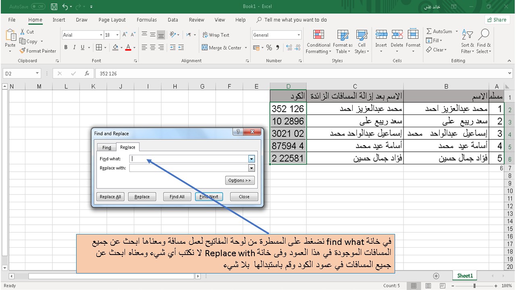
Task: Toggle Bold formatting
Action: (66, 47)
